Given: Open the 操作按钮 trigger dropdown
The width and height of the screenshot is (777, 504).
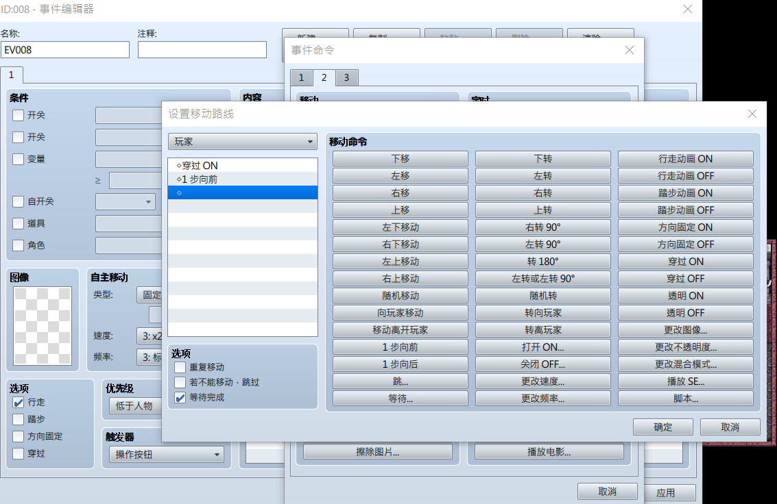Looking at the screenshot, I should click(167, 455).
